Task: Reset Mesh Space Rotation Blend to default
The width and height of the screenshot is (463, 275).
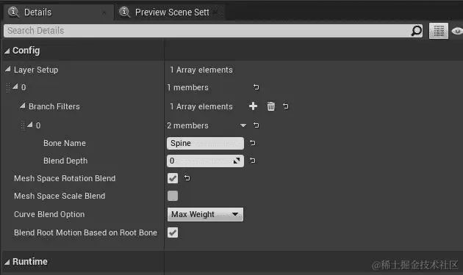Action: 187,178
